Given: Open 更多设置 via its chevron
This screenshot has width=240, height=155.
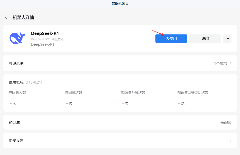Looking at the screenshot, I should tap(230, 141).
